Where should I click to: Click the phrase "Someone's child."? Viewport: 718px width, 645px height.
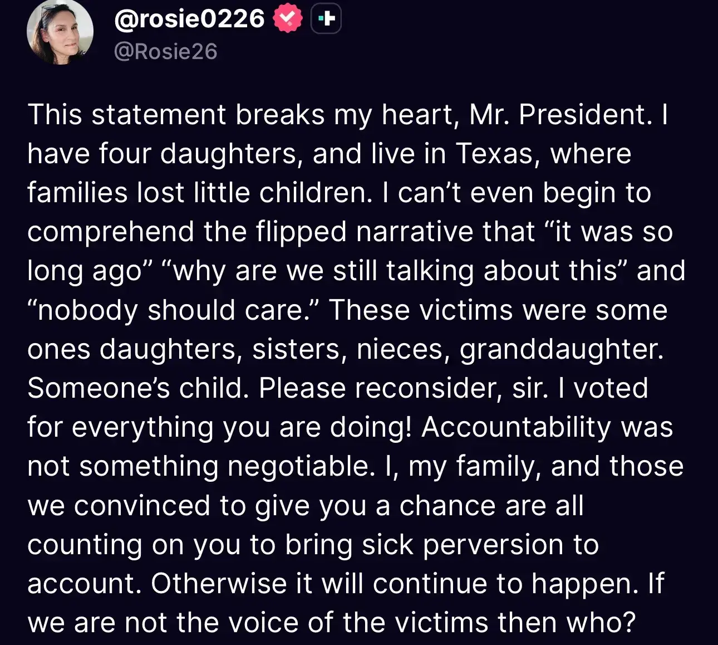coord(138,388)
